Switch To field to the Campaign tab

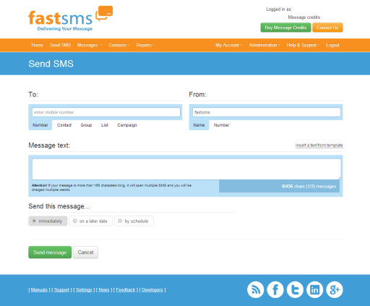point(127,125)
